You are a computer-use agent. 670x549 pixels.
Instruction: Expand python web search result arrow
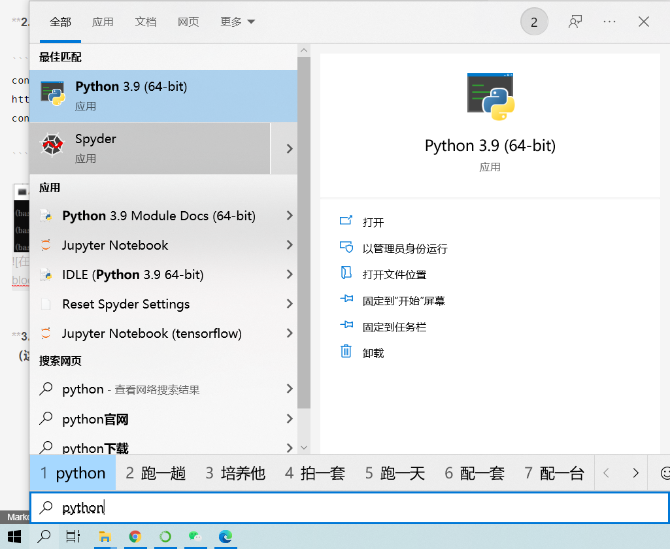(290, 389)
